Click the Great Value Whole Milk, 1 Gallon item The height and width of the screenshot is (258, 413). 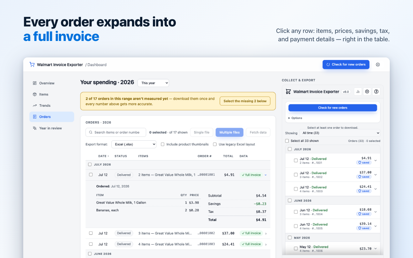pyautogui.click(x=121, y=203)
